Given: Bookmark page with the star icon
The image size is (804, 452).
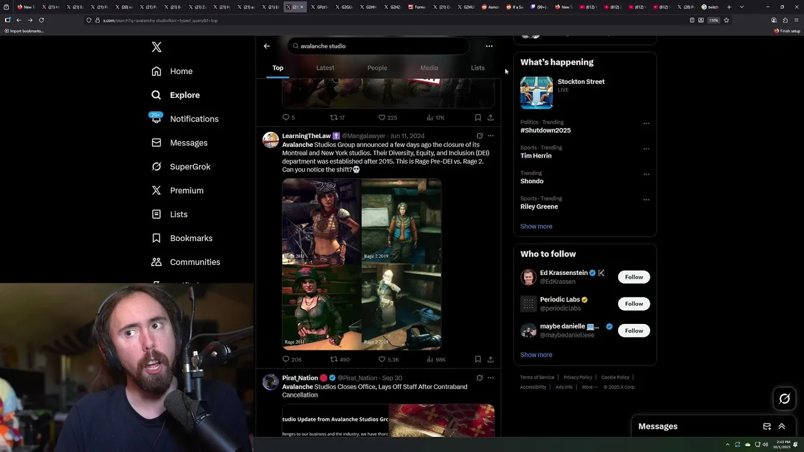Looking at the screenshot, I should pyautogui.click(x=726, y=20).
